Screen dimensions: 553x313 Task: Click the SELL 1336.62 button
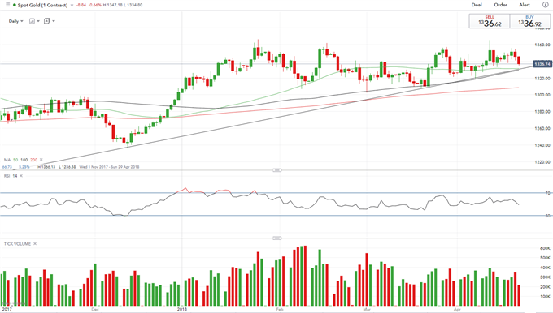(x=490, y=21)
